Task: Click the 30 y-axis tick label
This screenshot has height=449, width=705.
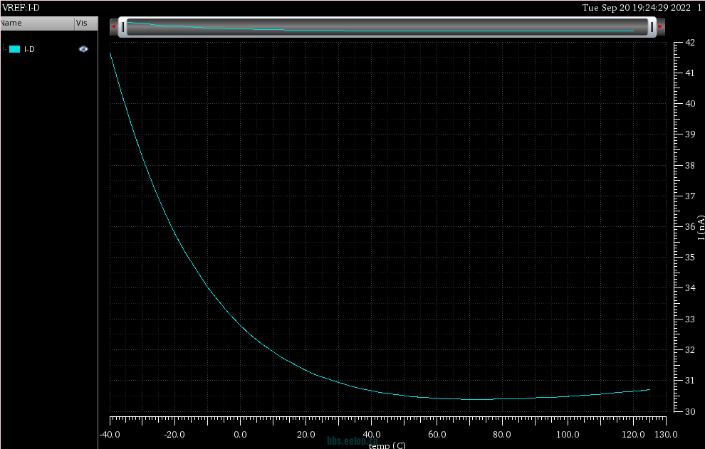Action: (690, 411)
